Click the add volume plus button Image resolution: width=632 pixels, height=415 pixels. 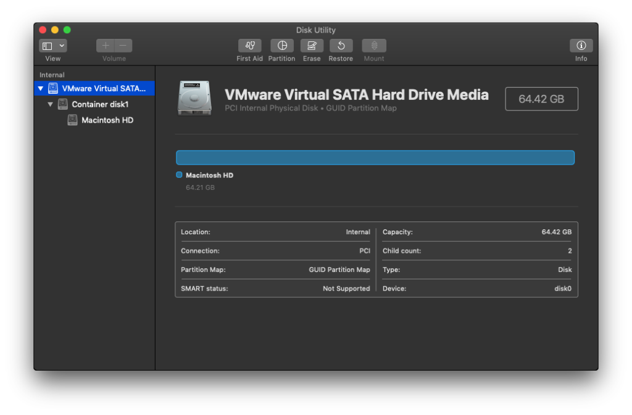point(106,46)
